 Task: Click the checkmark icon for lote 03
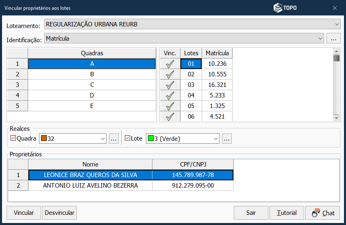click(x=170, y=85)
